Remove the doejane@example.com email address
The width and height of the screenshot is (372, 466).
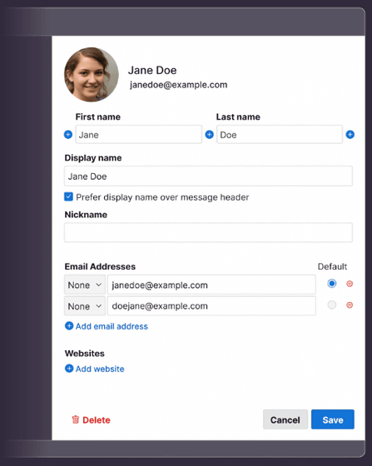[350, 305]
